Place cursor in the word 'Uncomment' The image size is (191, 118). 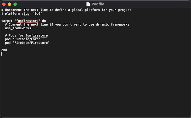(x=13, y=10)
